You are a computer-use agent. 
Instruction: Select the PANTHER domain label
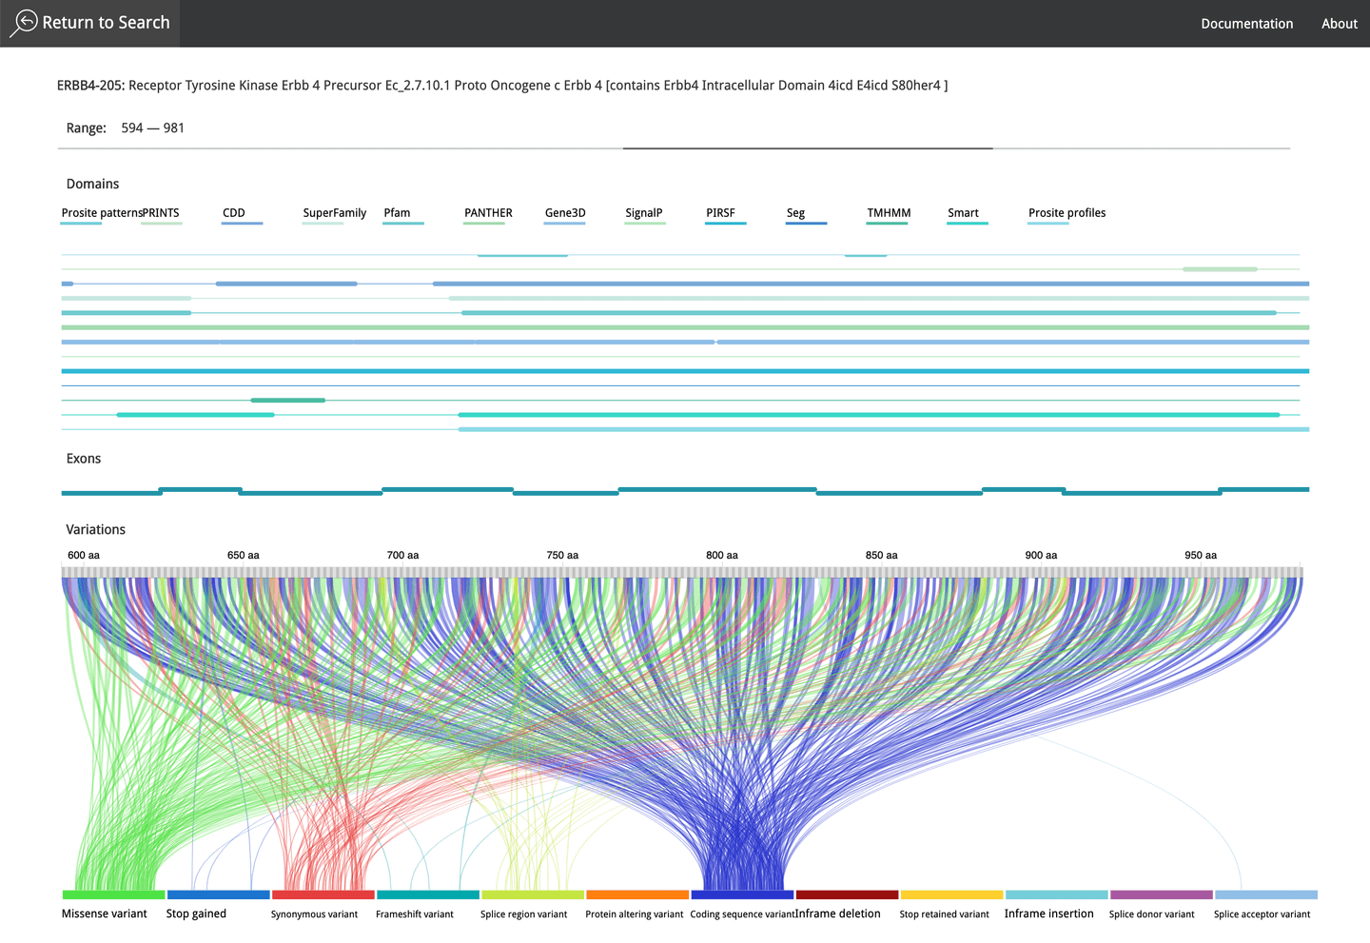coord(488,213)
